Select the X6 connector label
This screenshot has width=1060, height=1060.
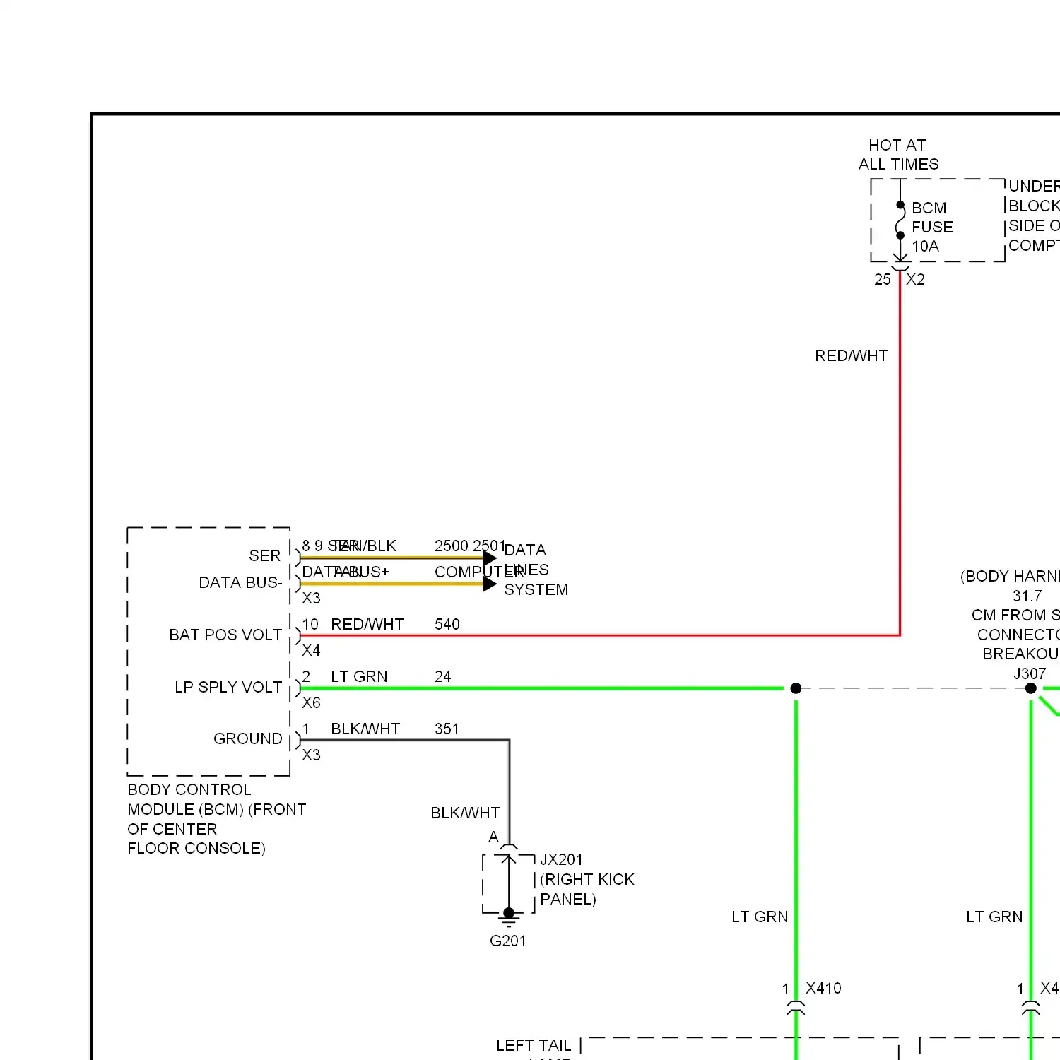[311, 702]
